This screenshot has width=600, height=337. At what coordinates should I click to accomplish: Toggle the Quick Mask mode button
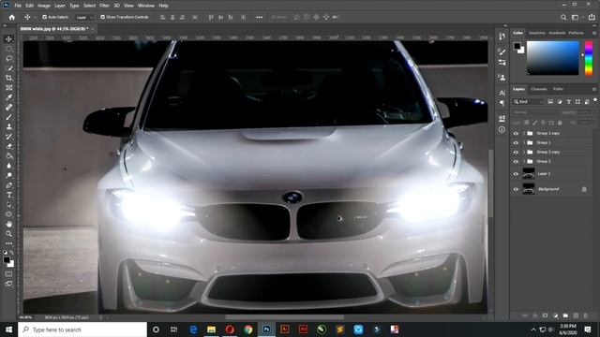coord(8,274)
